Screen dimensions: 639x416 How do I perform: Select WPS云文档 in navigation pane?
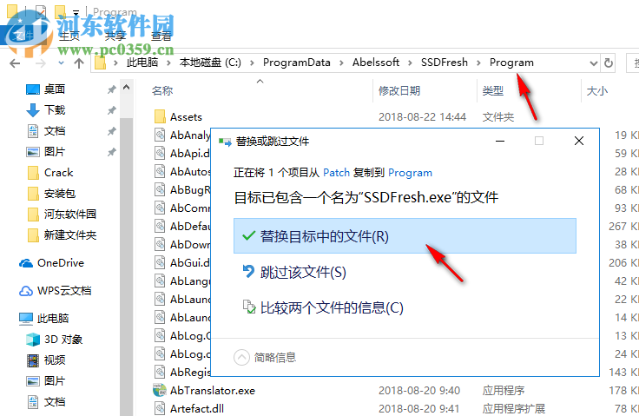pyautogui.click(x=64, y=290)
